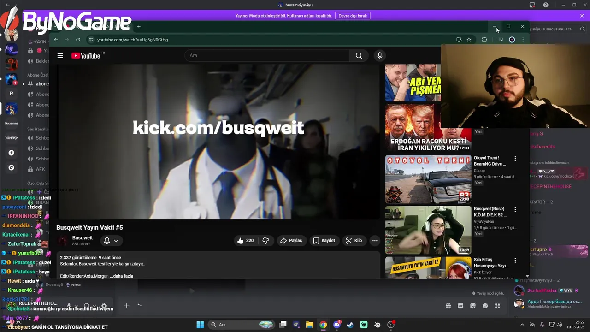Open Chrome three-dot menu
The image size is (590, 332).
point(523,40)
